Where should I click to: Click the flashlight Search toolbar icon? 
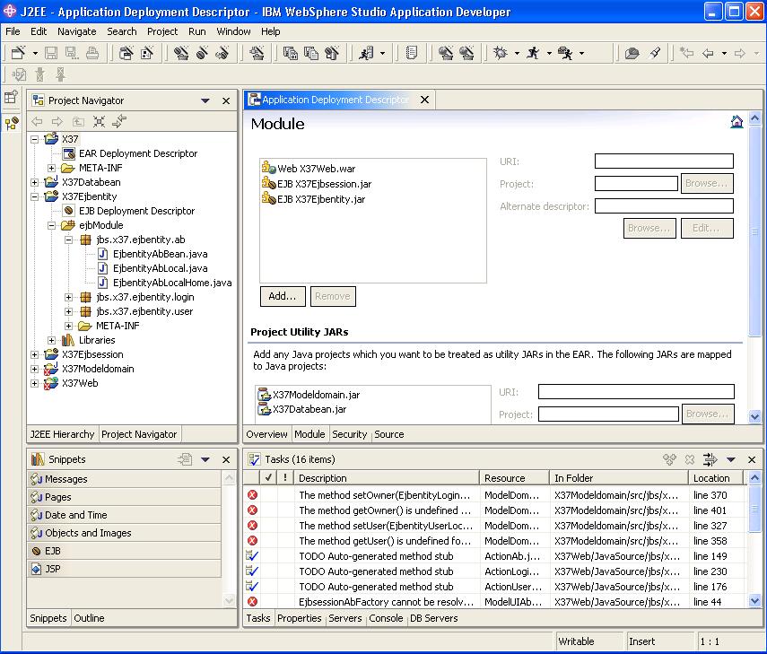(655, 53)
